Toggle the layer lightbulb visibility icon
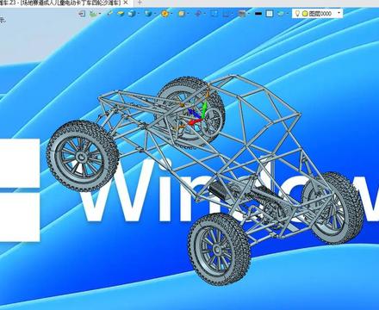 tap(298, 14)
